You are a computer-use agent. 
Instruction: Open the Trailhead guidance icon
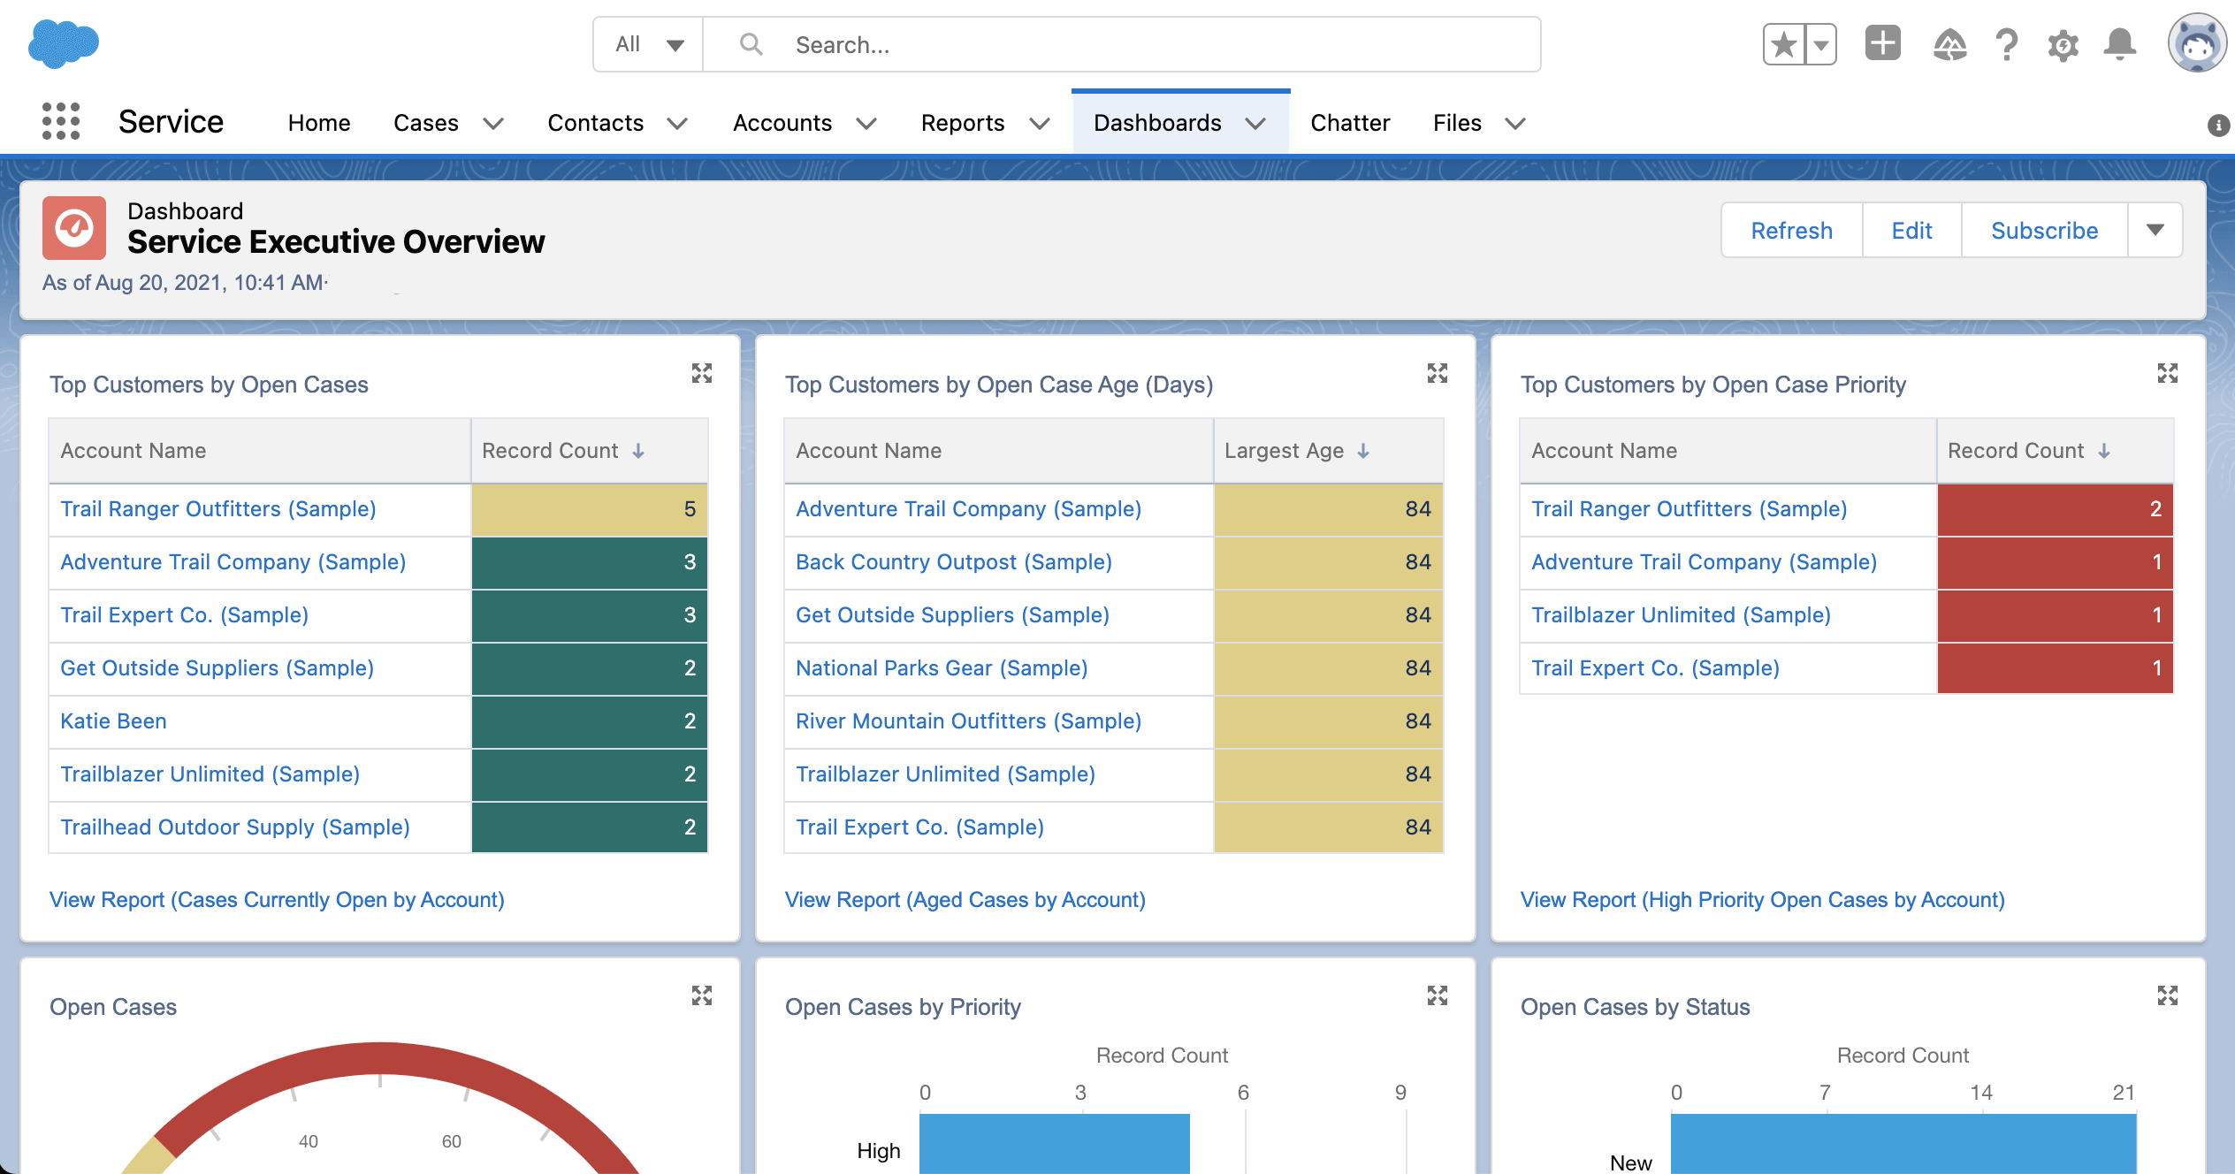[1949, 44]
